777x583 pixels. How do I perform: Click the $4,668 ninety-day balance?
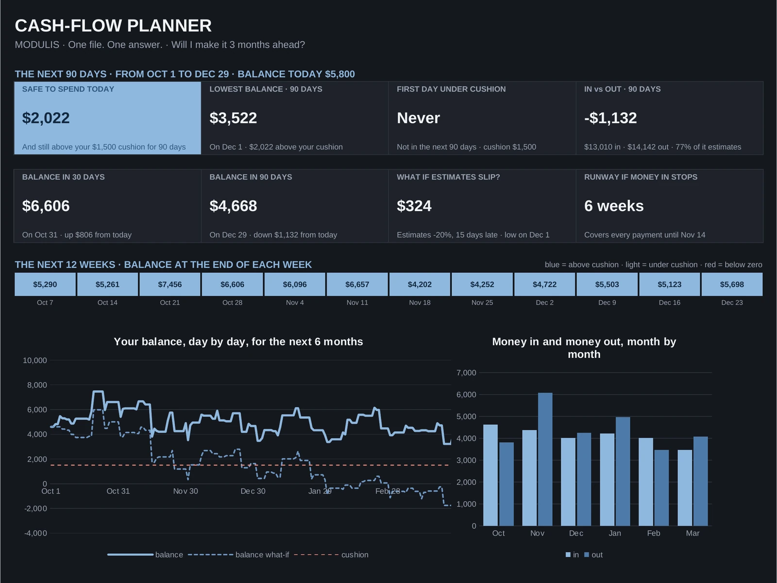[233, 206]
